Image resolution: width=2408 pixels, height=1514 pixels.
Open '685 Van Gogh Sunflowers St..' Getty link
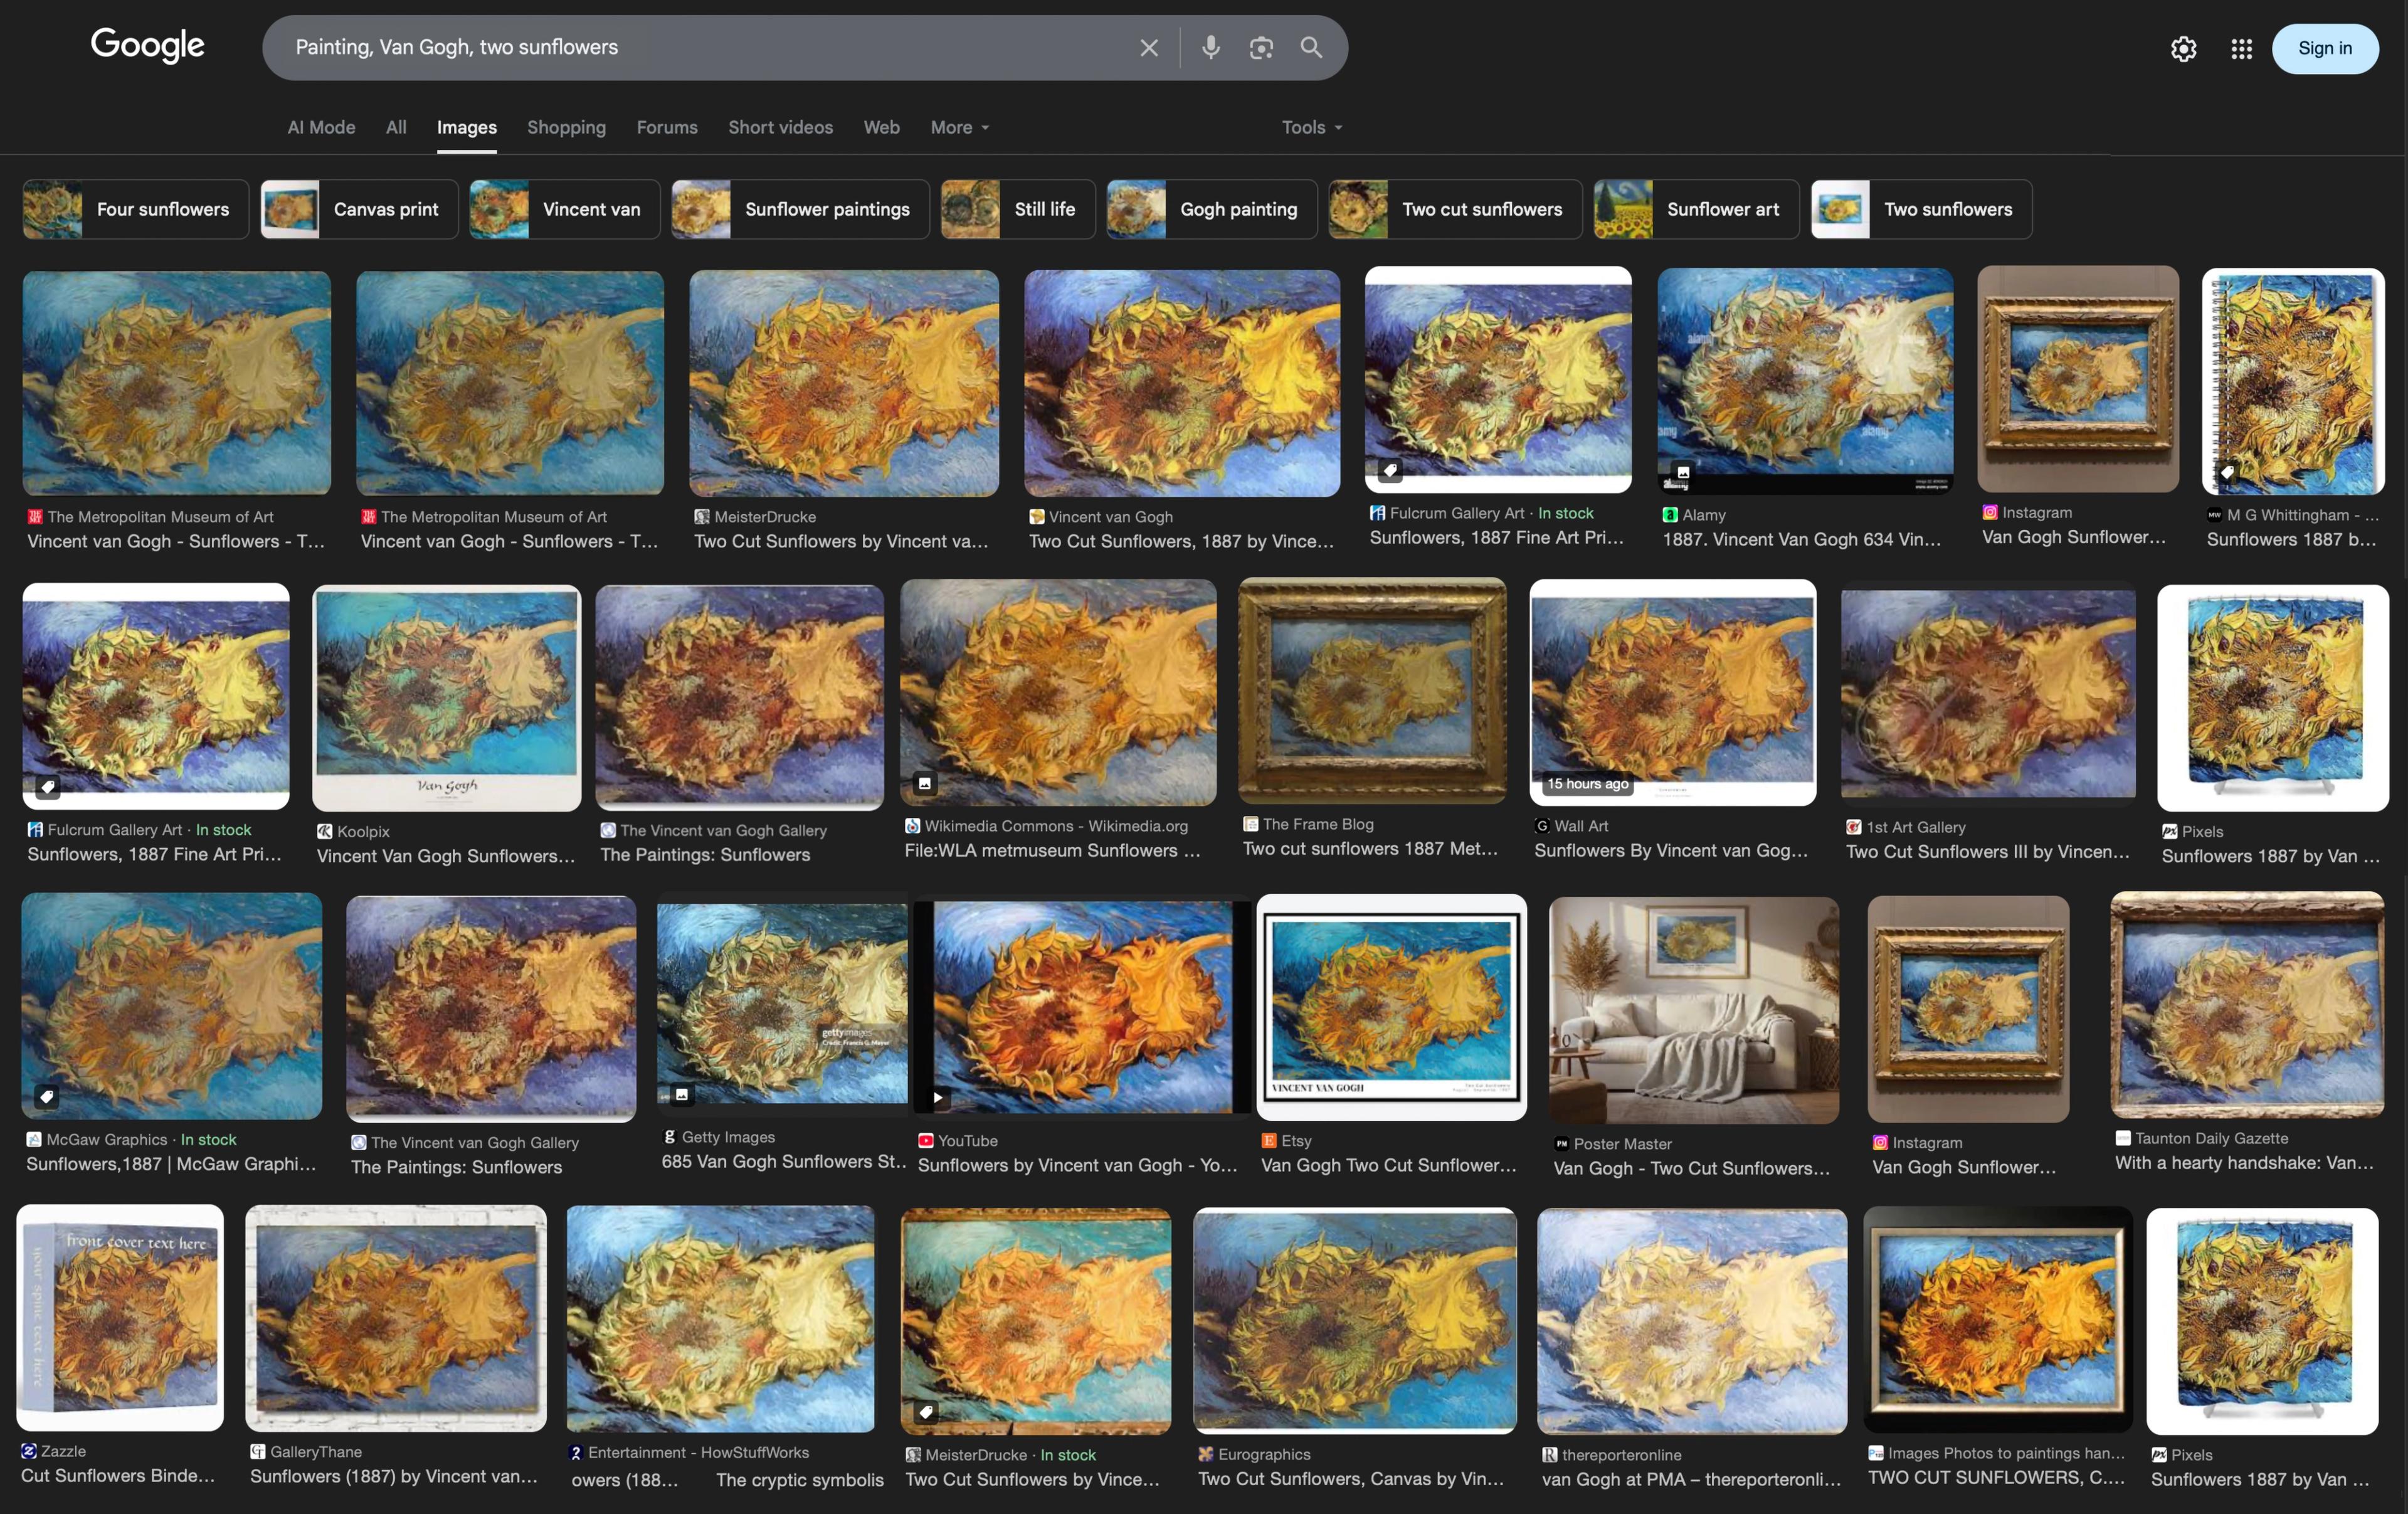pos(783,1161)
